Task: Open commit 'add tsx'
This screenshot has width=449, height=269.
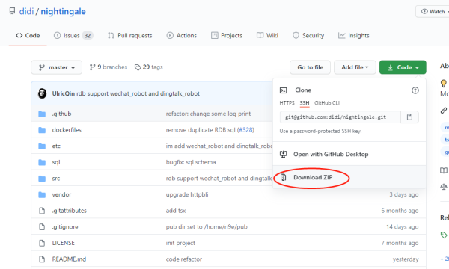Action: pyautogui.click(x=176, y=211)
